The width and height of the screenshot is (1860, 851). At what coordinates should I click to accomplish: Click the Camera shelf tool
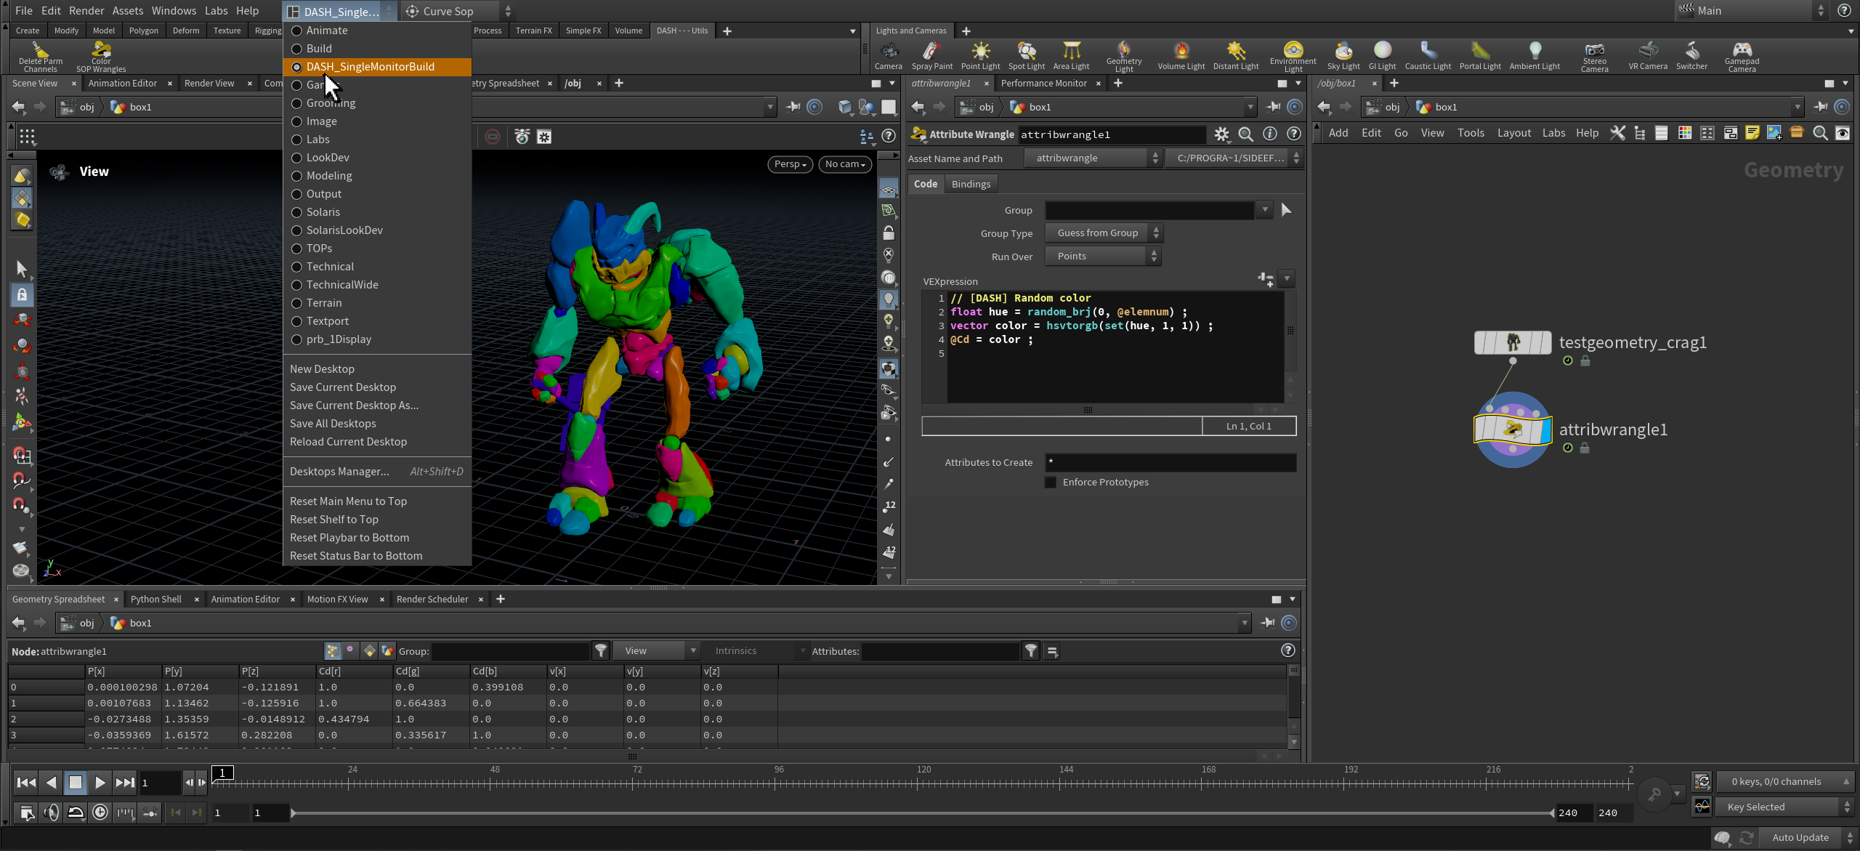click(888, 55)
